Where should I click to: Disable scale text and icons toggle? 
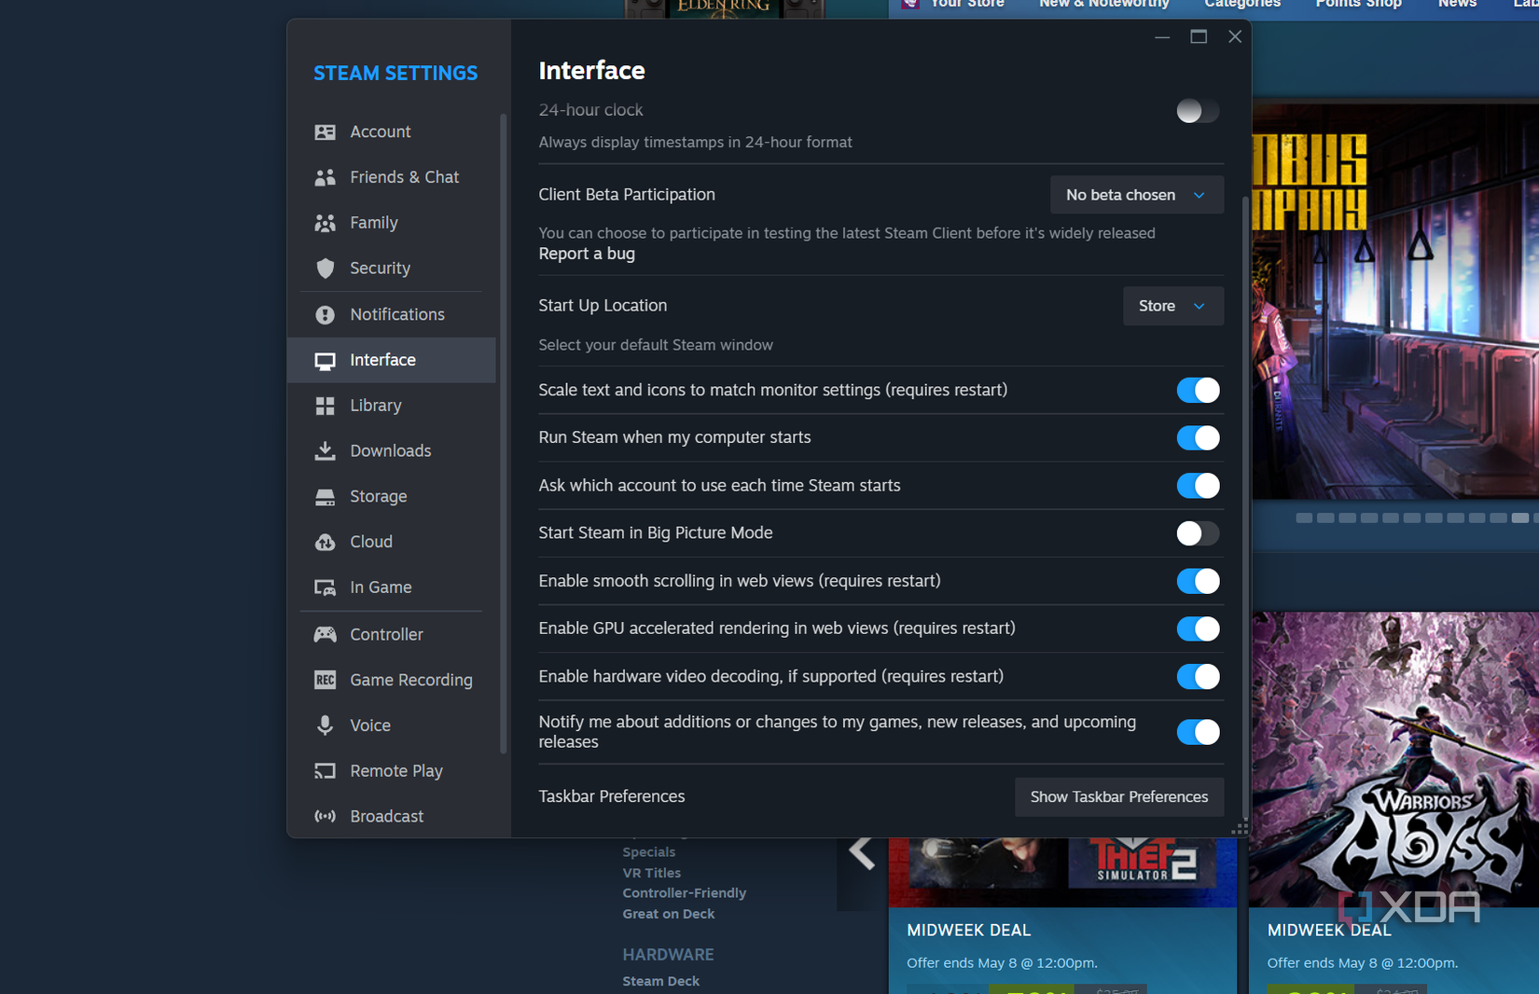1198,390
